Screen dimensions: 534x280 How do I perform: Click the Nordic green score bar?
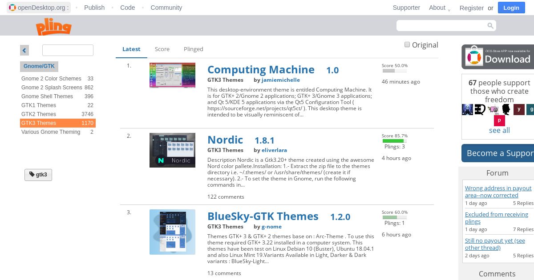pos(394,141)
